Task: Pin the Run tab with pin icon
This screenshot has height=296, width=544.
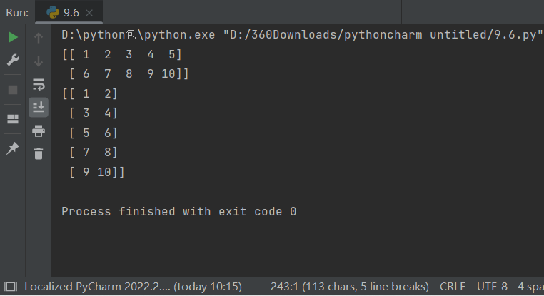Action: coord(13,148)
